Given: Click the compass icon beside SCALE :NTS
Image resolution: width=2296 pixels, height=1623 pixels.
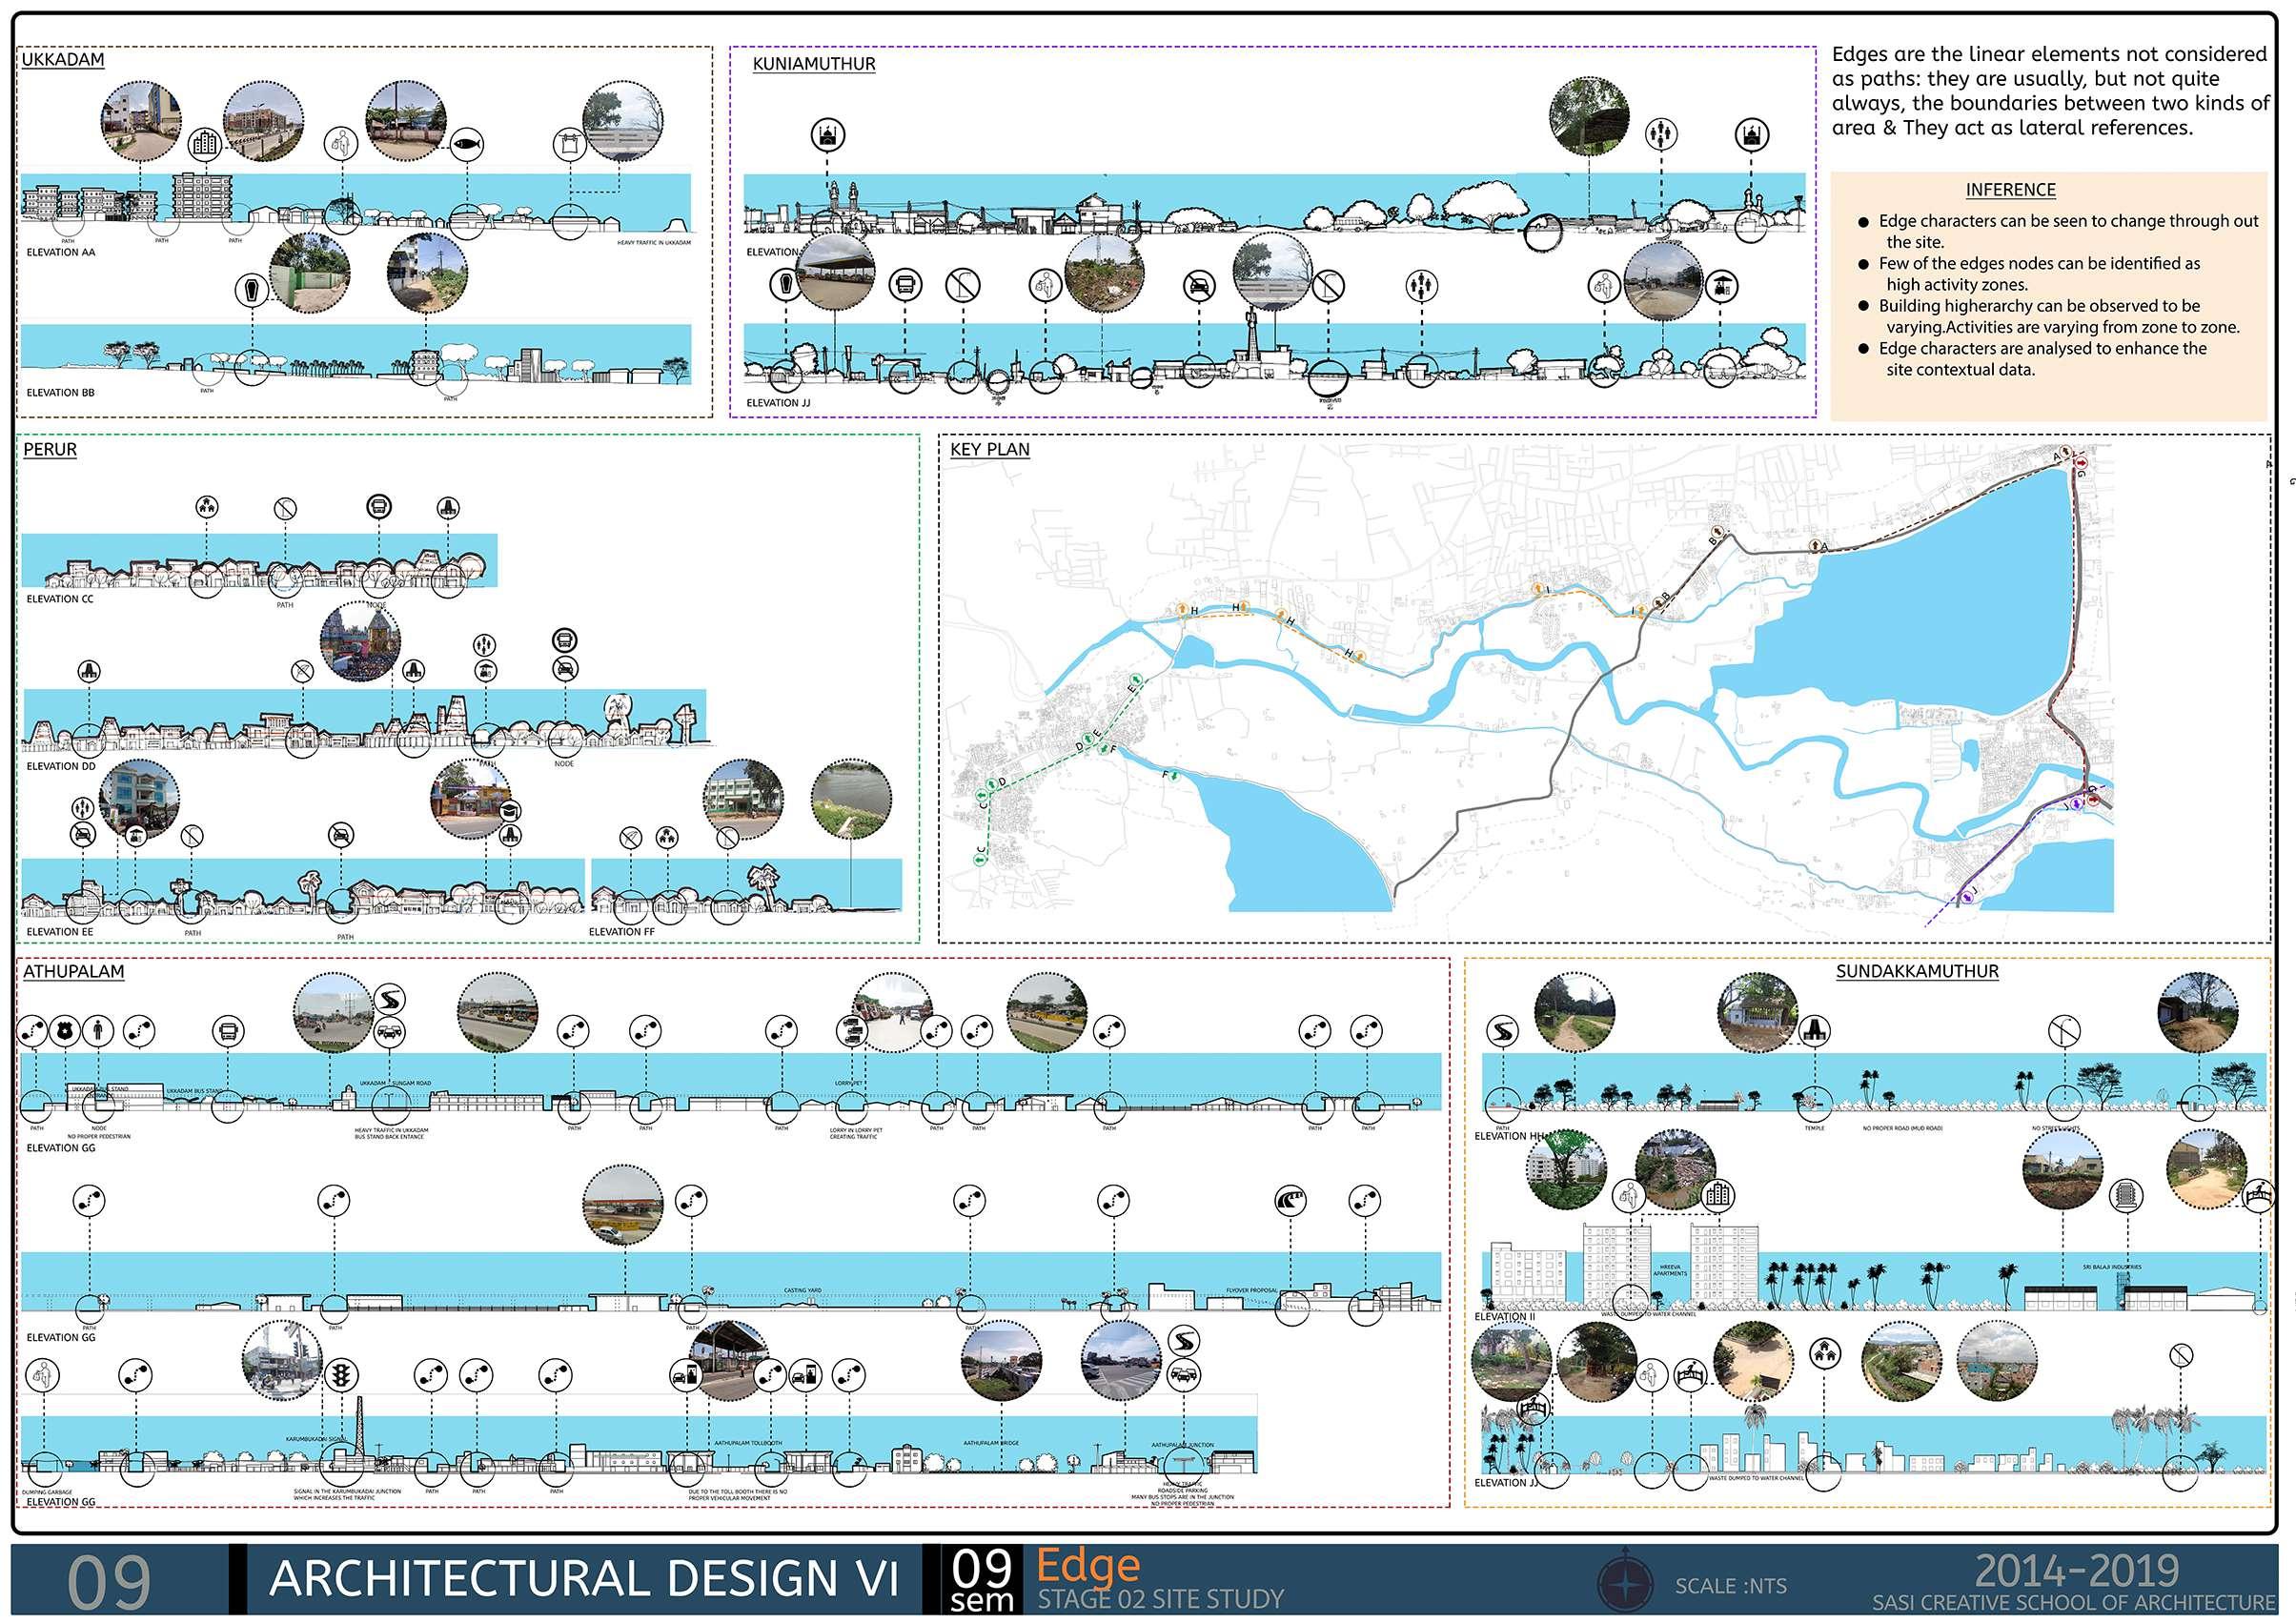Looking at the screenshot, I should (1624, 1585).
